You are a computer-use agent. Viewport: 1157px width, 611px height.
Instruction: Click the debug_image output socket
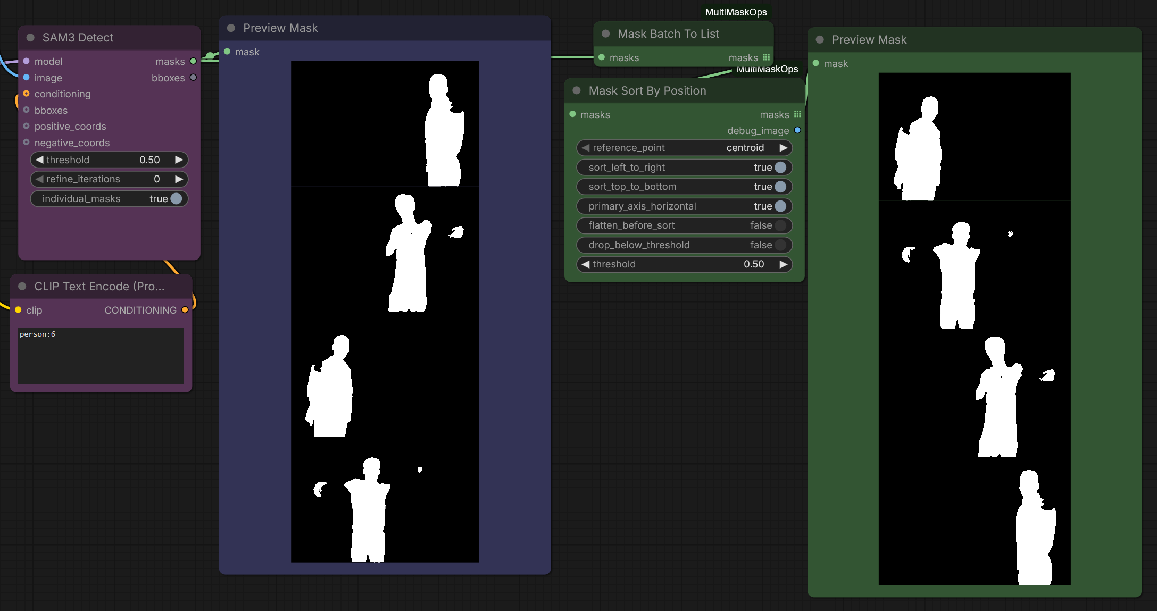click(797, 130)
